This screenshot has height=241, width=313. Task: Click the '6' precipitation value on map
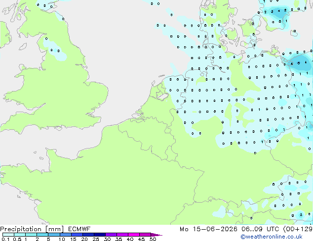[x=299, y=63]
